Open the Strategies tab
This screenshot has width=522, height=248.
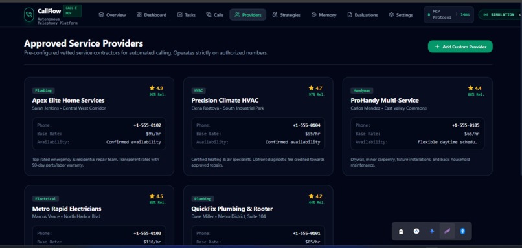286,15
